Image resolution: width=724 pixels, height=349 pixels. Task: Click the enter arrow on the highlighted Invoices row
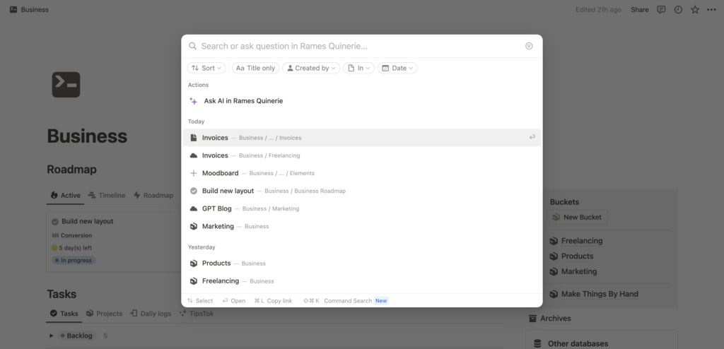point(532,137)
